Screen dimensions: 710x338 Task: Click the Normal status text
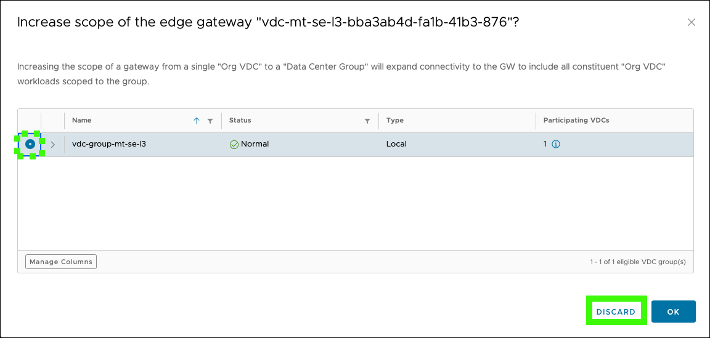point(255,144)
